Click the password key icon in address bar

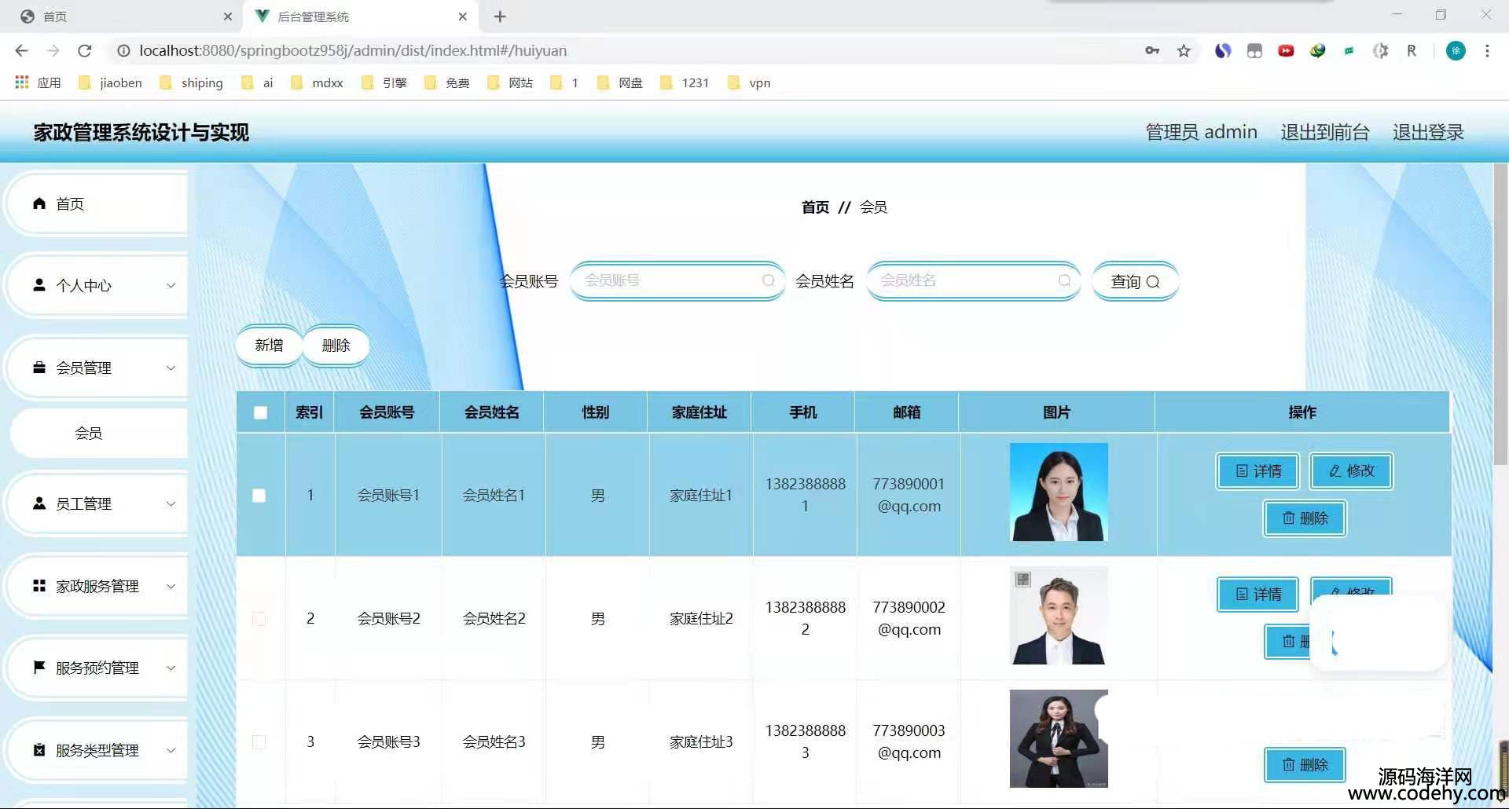[1152, 51]
